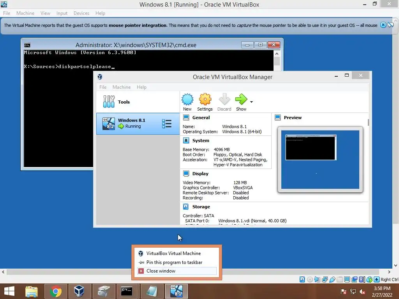Click the Command Prompt taskbar icon
The image size is (399, 299).
tap(127, 291)
